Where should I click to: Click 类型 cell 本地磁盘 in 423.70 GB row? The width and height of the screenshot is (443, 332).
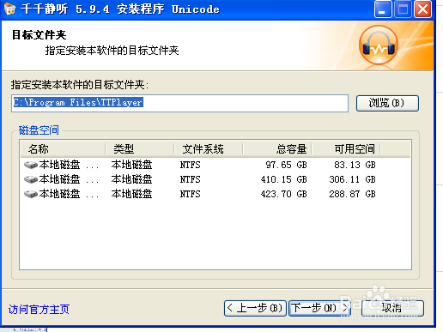coord(131,194)
